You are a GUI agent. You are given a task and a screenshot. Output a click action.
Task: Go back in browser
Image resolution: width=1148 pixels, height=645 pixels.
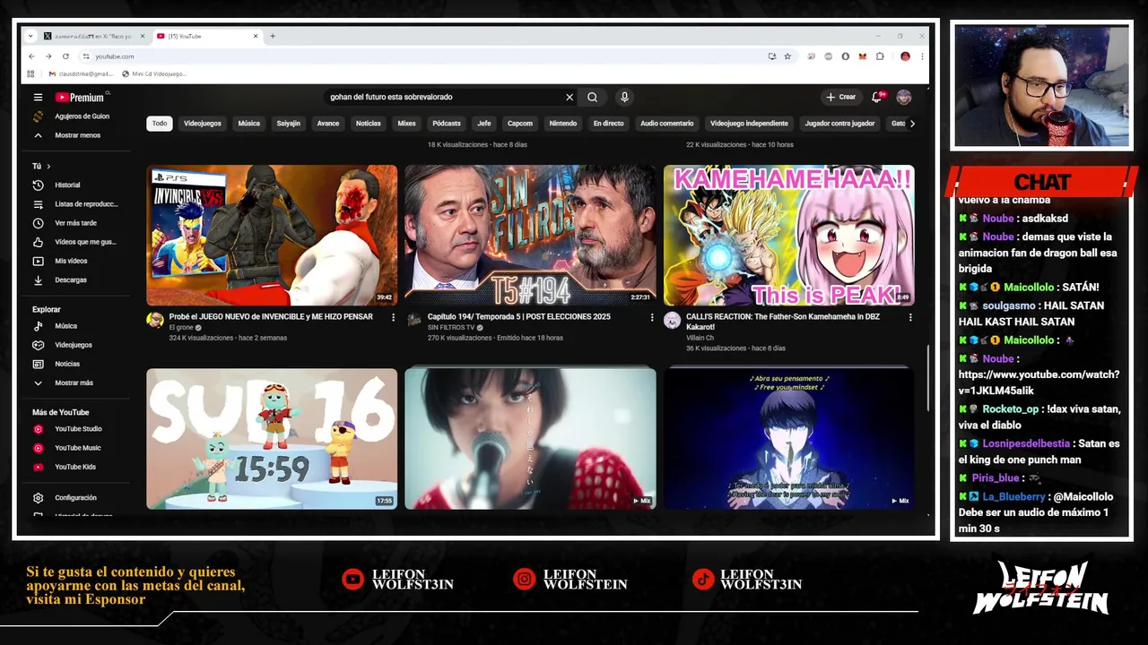31,56
